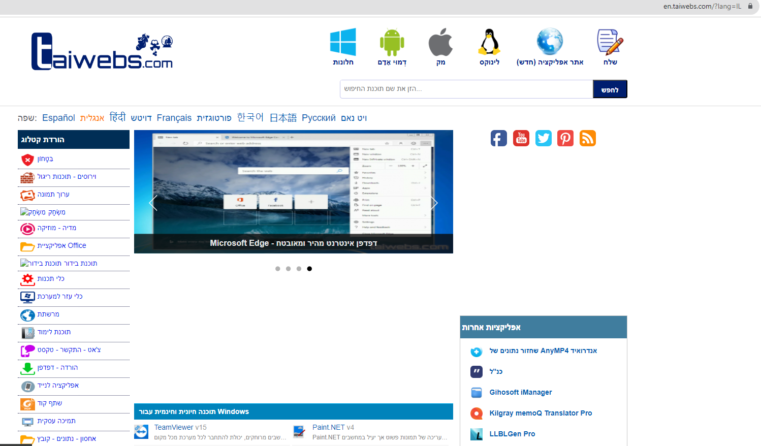Select the third carousel dot indicator
The height and width of the screenshot is (446, 761).
pos(299,269)
